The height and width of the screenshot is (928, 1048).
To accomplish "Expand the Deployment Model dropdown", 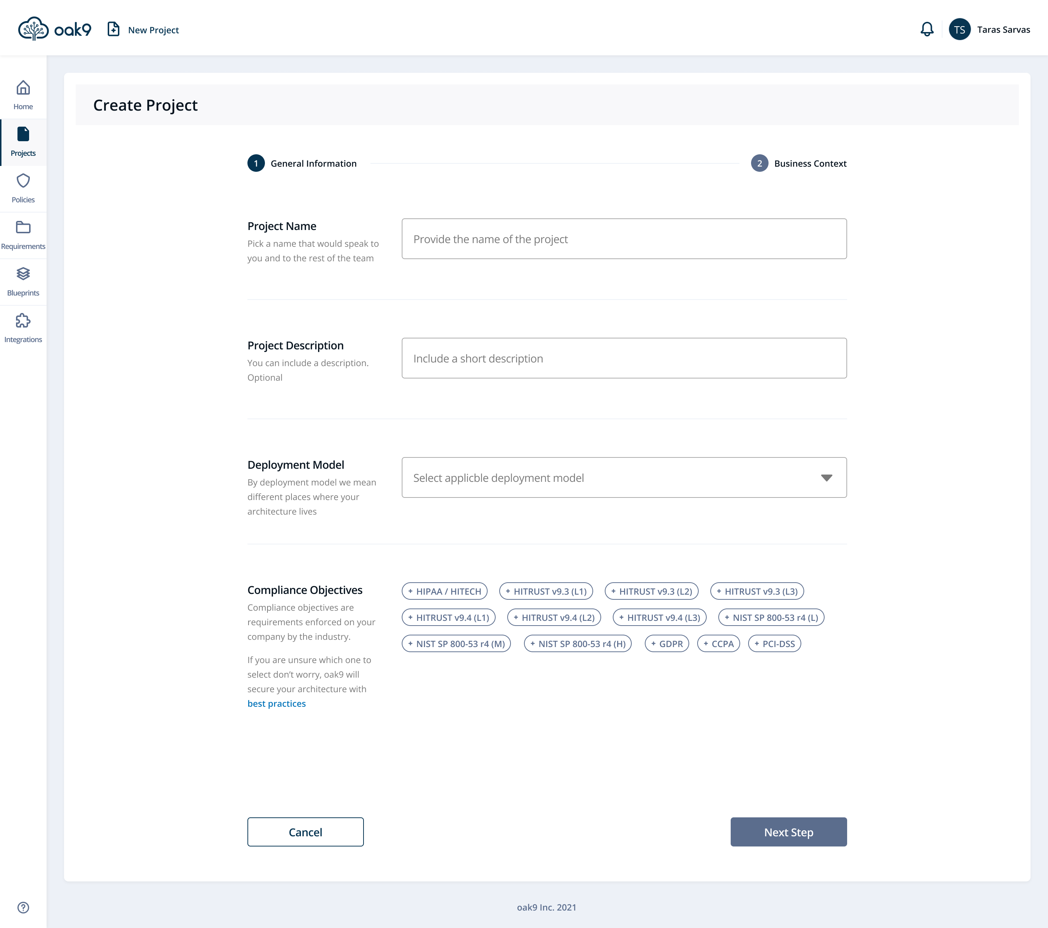I will click(624, 477).
